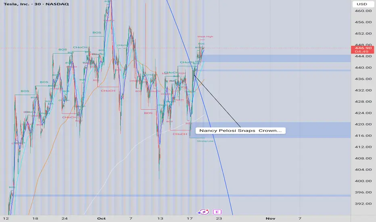Click the 'Tesla, Inc. · 30 · NASDAQ' chart title

36,4
